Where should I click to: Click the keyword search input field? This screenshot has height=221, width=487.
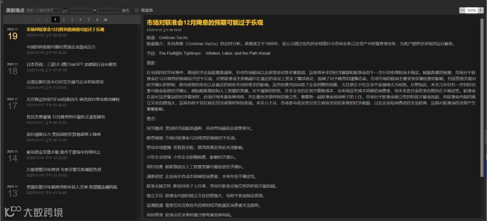(x=42, y=10)
